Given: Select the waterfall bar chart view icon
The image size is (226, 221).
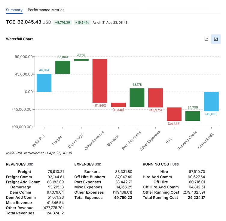Looking at the screenshot, I should tap(216, 39).
